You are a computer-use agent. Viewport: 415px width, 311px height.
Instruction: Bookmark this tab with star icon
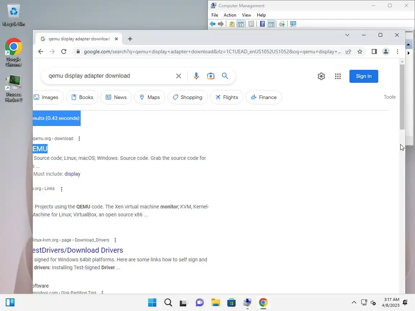(x=360, y=51)
